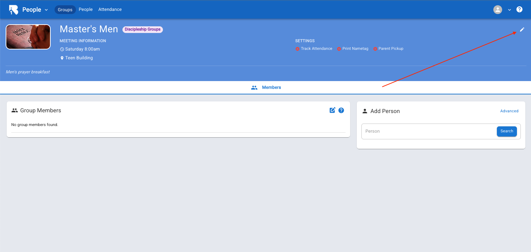531x252 pixels.
Task: Go to the Attendance navigation item
Action: pos(110,9)
